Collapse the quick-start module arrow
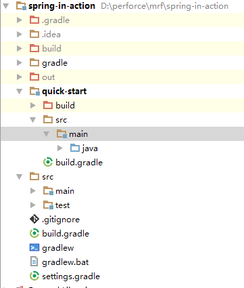Screen dimensions: 244x288 point(20,91)
